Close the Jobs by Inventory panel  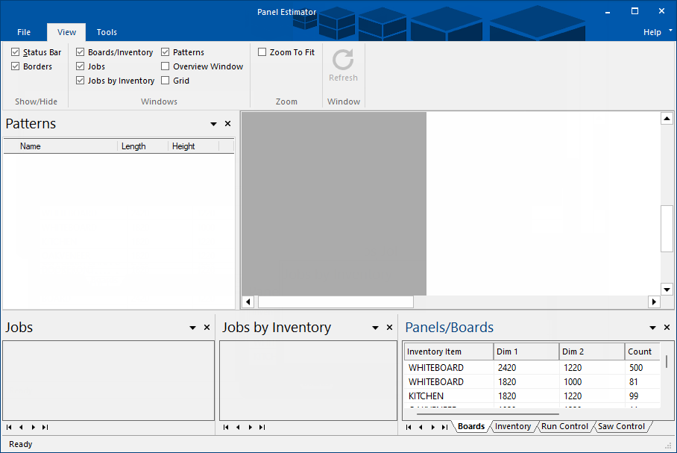pyautogui.click(x=388, y=327)
